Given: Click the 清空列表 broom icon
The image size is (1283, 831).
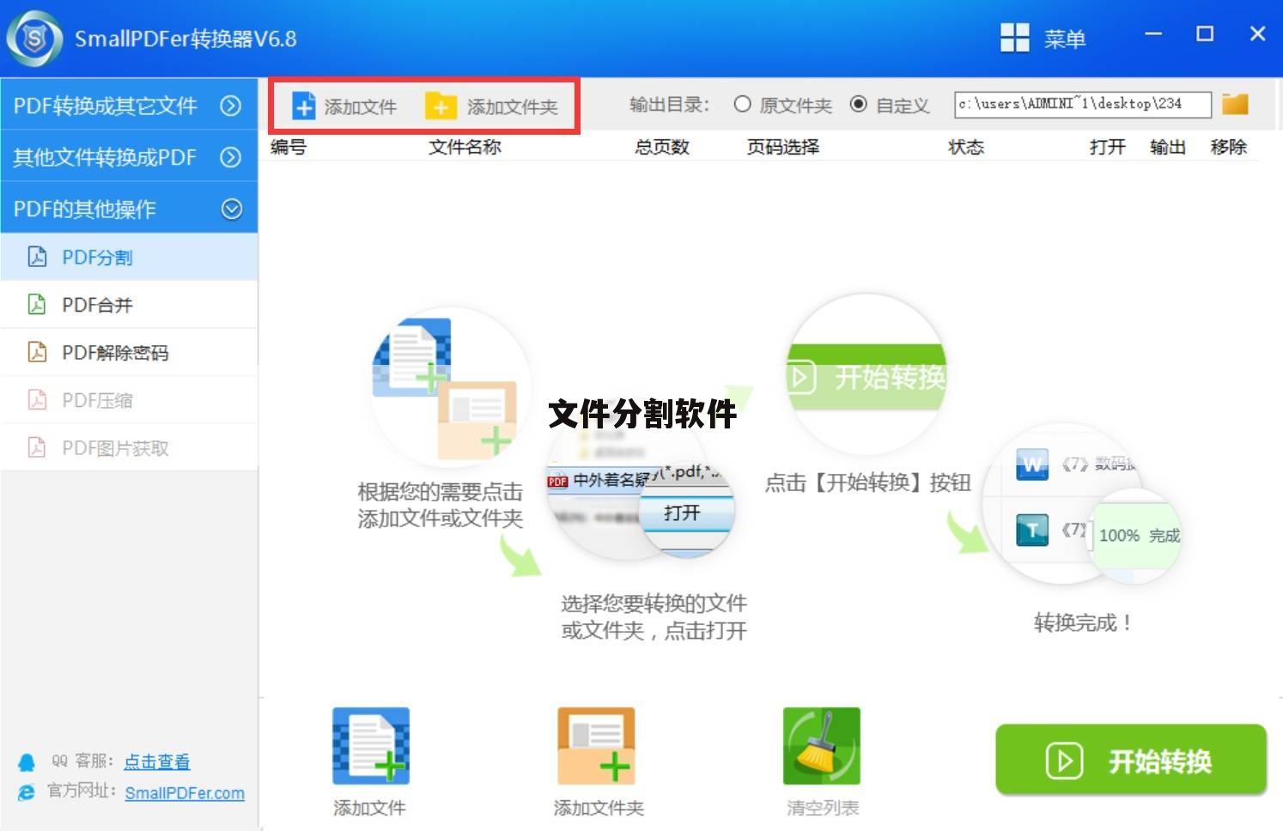Looking at the screenshot, I should tap(822, 745).
